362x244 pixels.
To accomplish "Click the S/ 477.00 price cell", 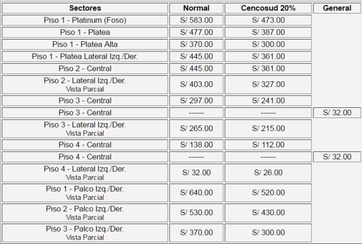I will 196,32.
